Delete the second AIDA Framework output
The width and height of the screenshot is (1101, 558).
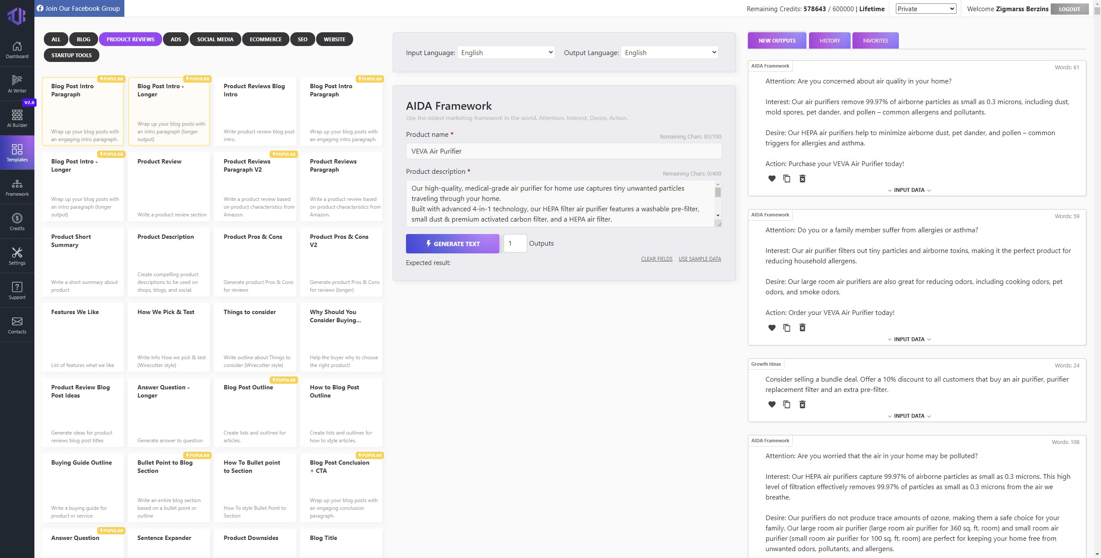tap(802, 328)
